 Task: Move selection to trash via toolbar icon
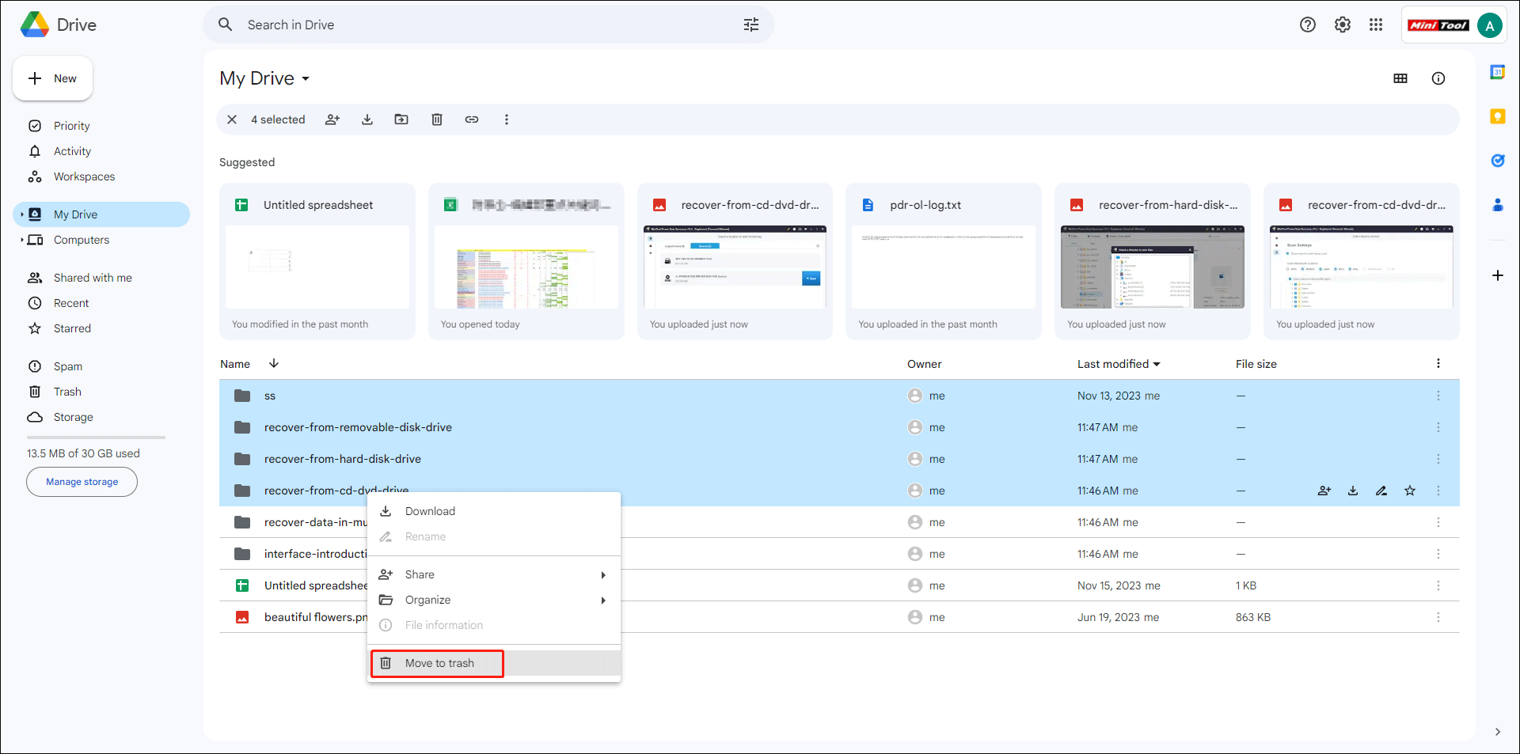point(437,119)
